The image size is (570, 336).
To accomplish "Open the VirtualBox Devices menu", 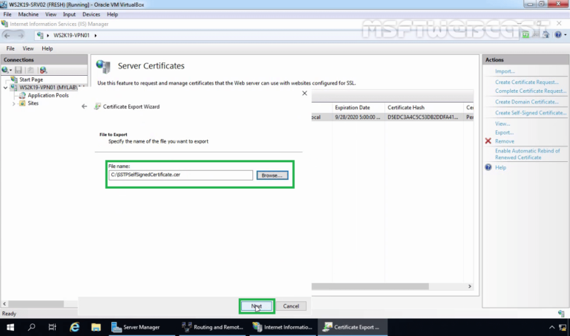I will pos(91,14).
